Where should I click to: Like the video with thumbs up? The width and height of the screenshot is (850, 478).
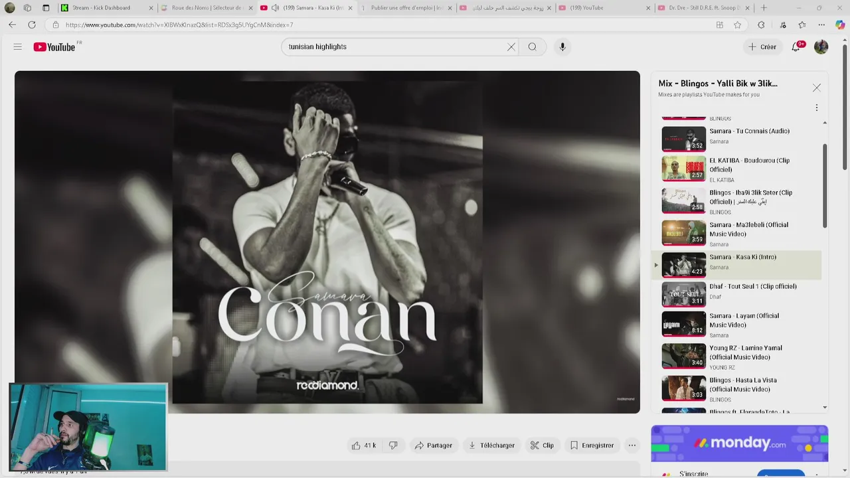tap(364, 445)
